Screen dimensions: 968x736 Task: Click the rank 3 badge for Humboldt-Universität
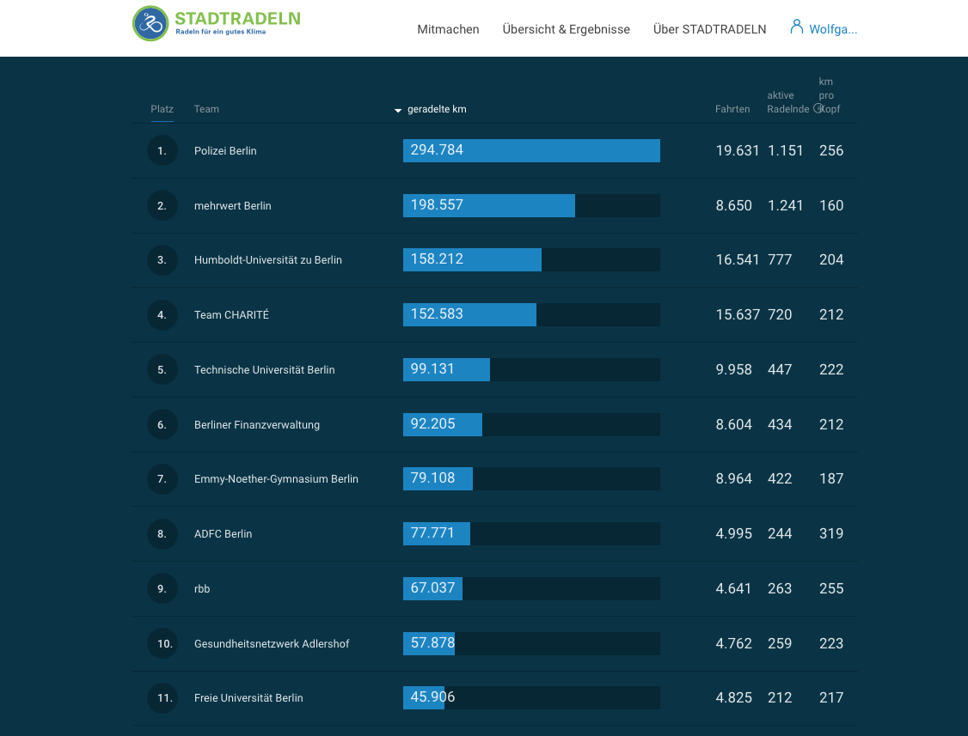coord(162,259)
